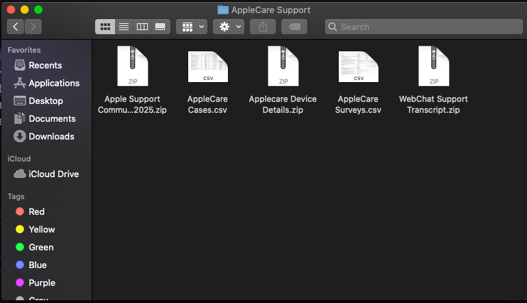The image size is (527, 303).
Task: Click the AppleCare Support folder icon in title
Action: pos(223,10)
